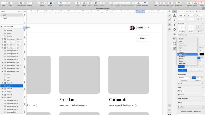Toggle Show Grid in toolbar

[x=162, y=3]
